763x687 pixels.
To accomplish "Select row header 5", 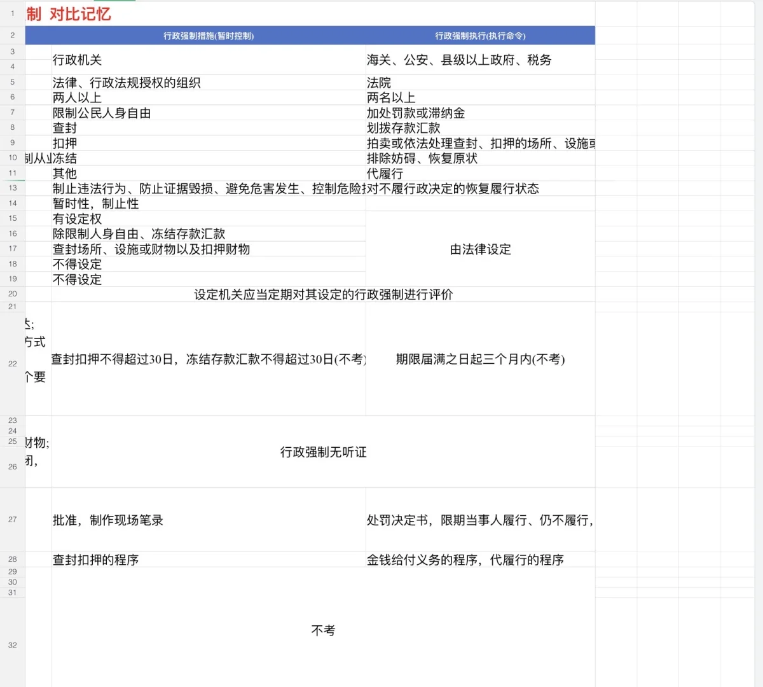I will pos(12,82).
